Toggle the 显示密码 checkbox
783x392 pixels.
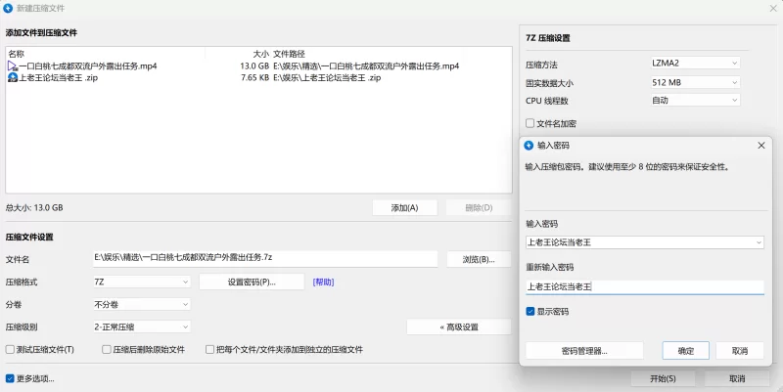(530, 311)
